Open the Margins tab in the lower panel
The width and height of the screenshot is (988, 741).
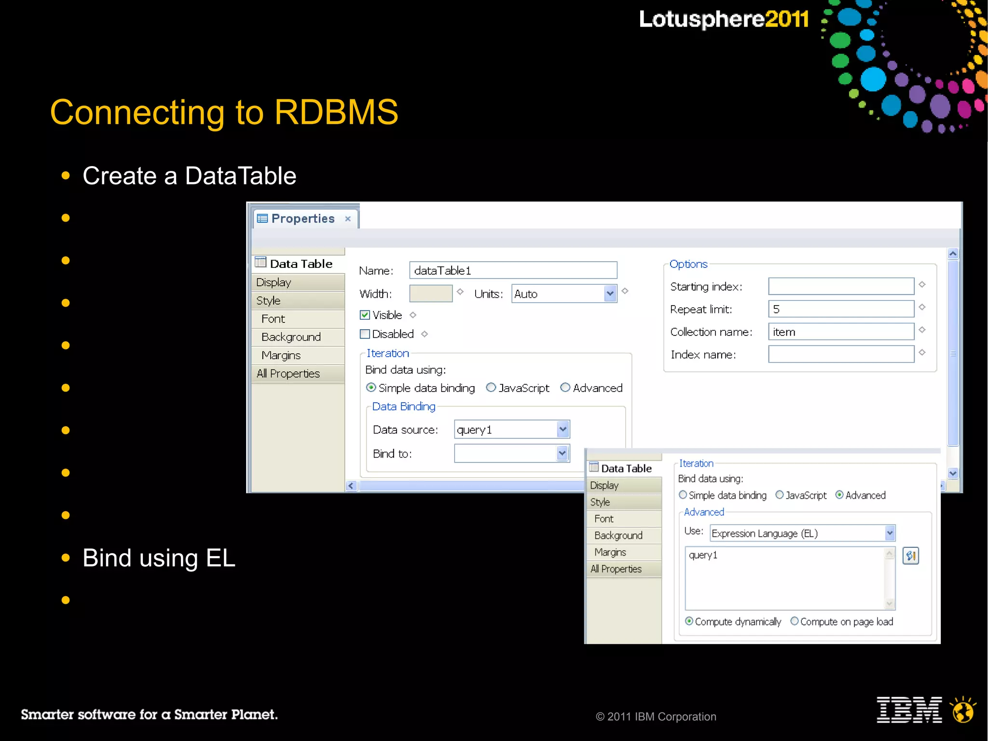(624, 552)
